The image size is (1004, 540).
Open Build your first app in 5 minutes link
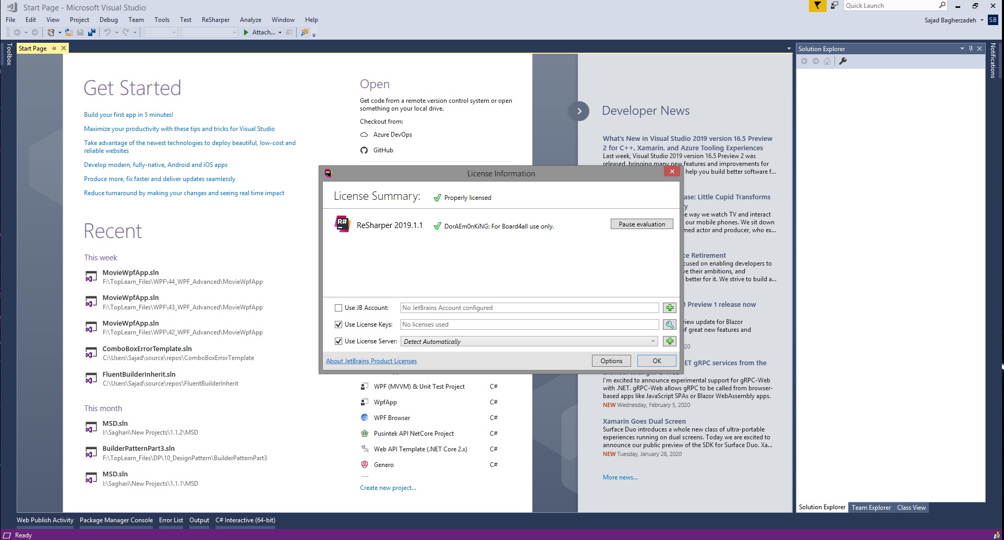point(128,115)
